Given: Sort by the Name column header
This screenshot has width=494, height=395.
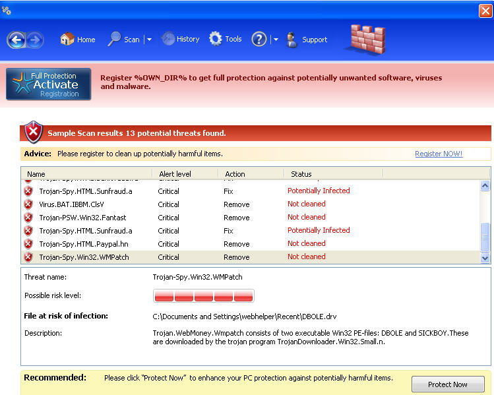Looking at the screenshot, I should (x=86, y=174).
